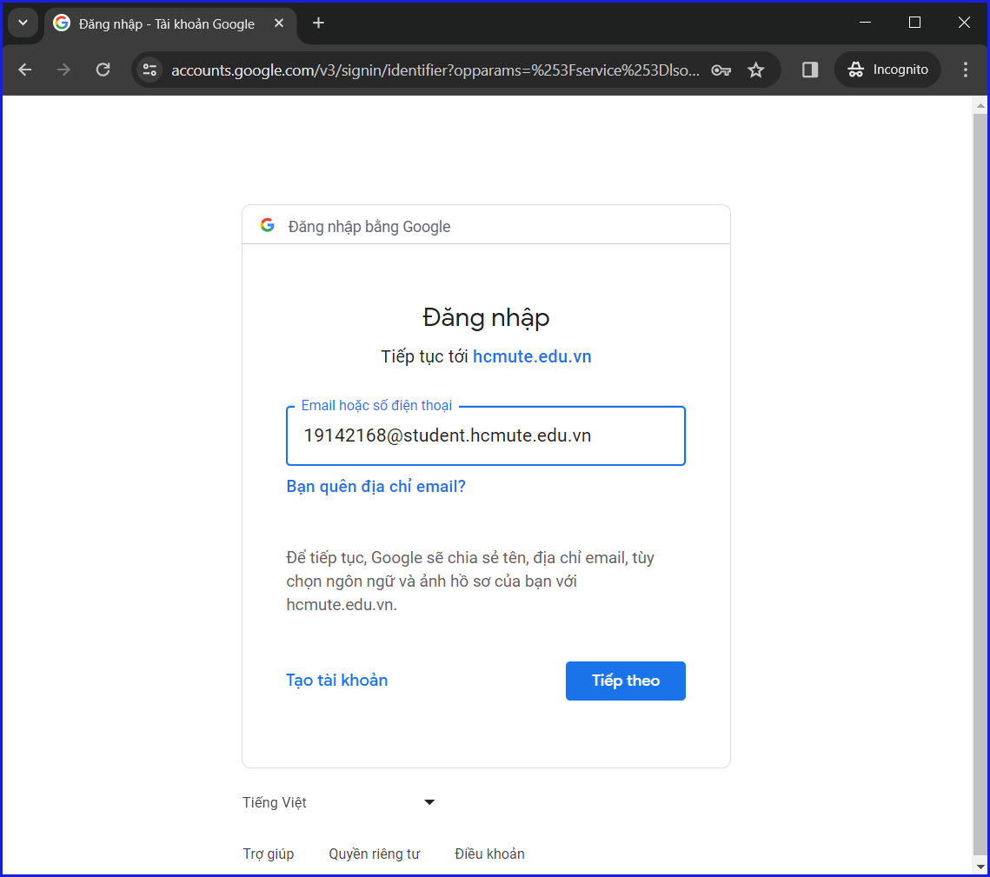Click the Google logo in card header
This screenshot has height=877, width=990.
point(268,225)
